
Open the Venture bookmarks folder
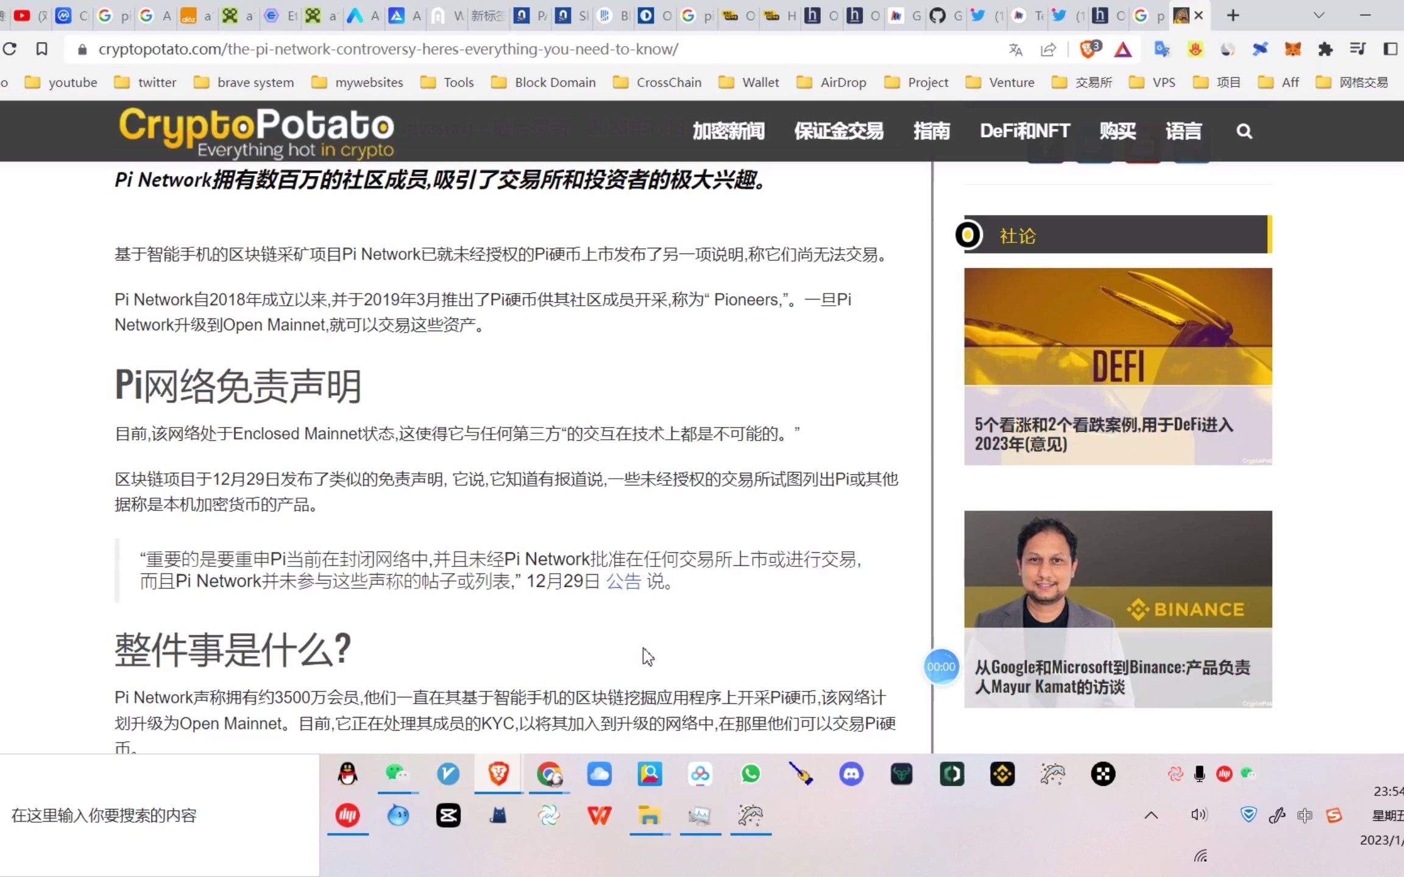[1000, 82]
